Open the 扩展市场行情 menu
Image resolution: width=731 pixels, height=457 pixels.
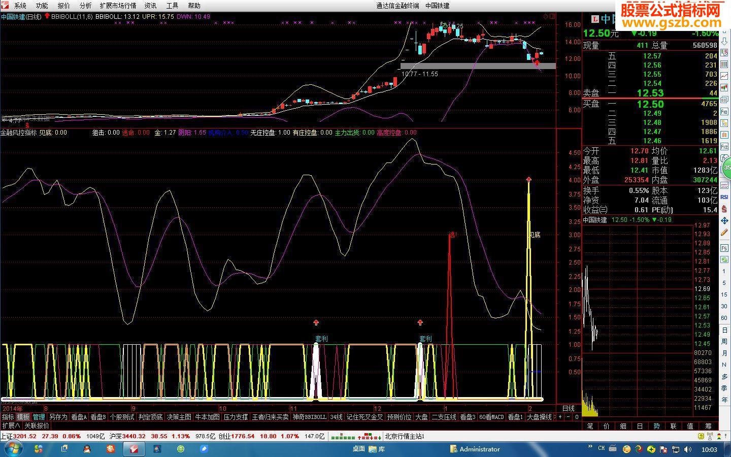pos(118,6)
